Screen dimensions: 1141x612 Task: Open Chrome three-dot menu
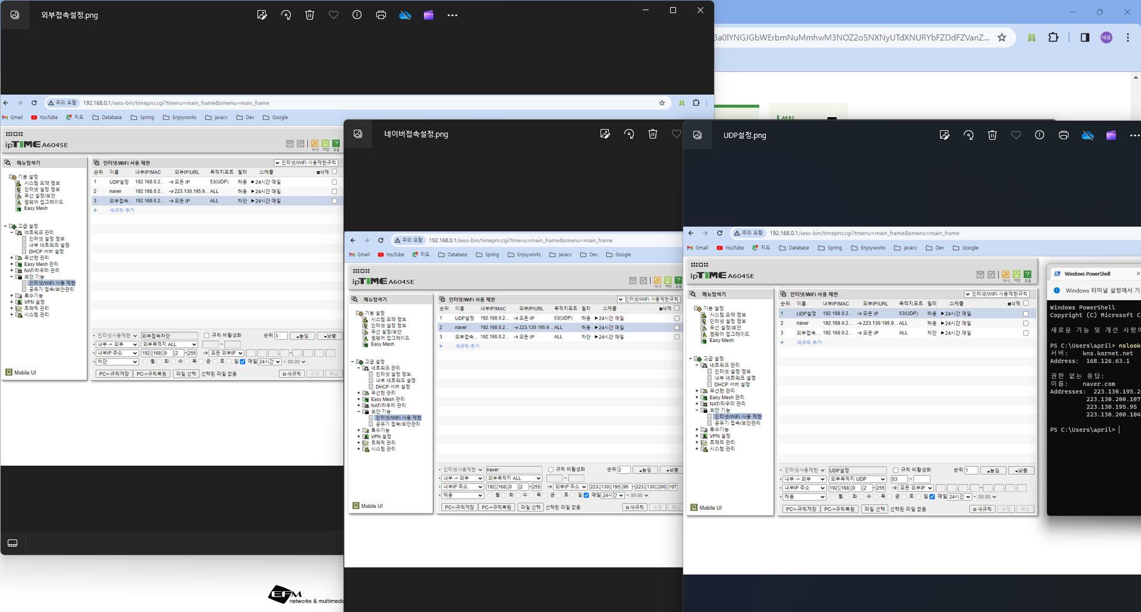pos(1128,37)
